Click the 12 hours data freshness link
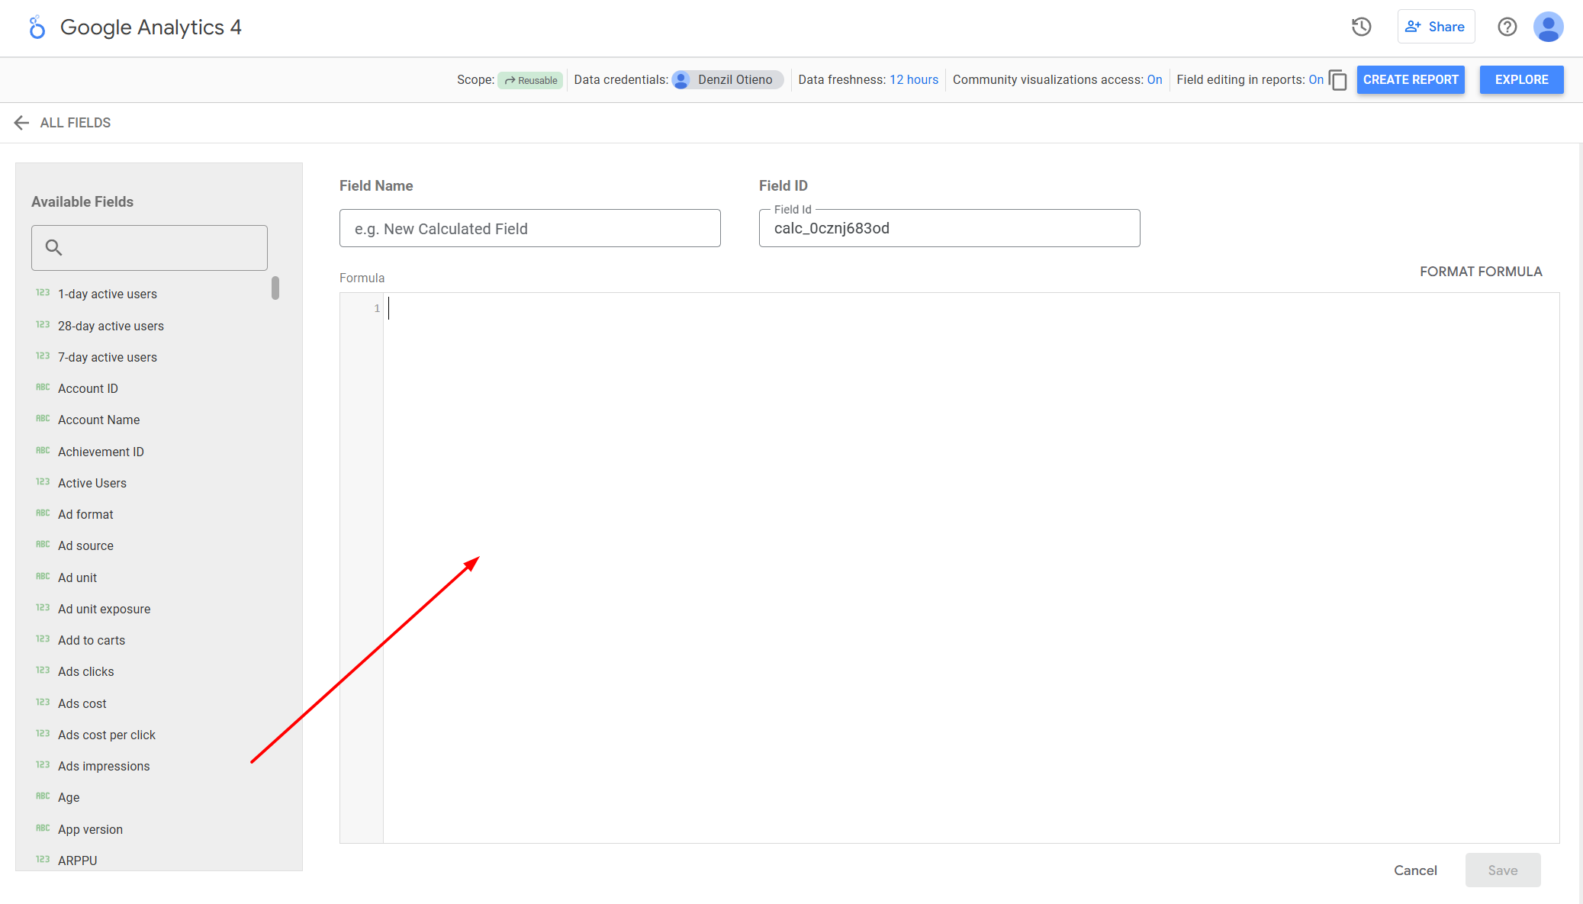Viewport: 1583px width, 904px height. pos(914,80)
